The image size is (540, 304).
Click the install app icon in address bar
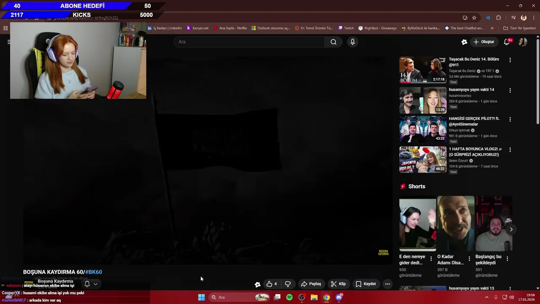pos(465,18)
